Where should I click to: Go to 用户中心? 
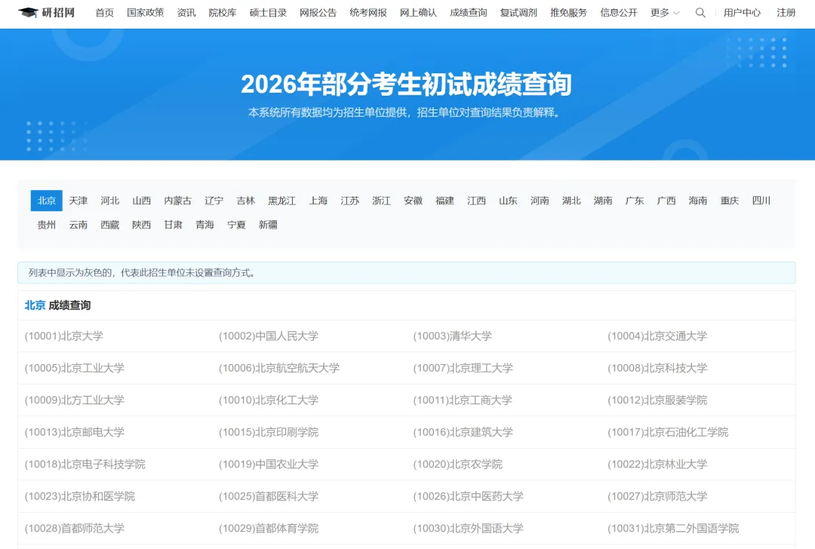[742, 13]
